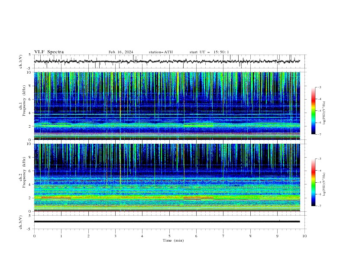Click the "start UT = 15:50:1" label
The image size is (343, 265).
click(x=209, y=52)
